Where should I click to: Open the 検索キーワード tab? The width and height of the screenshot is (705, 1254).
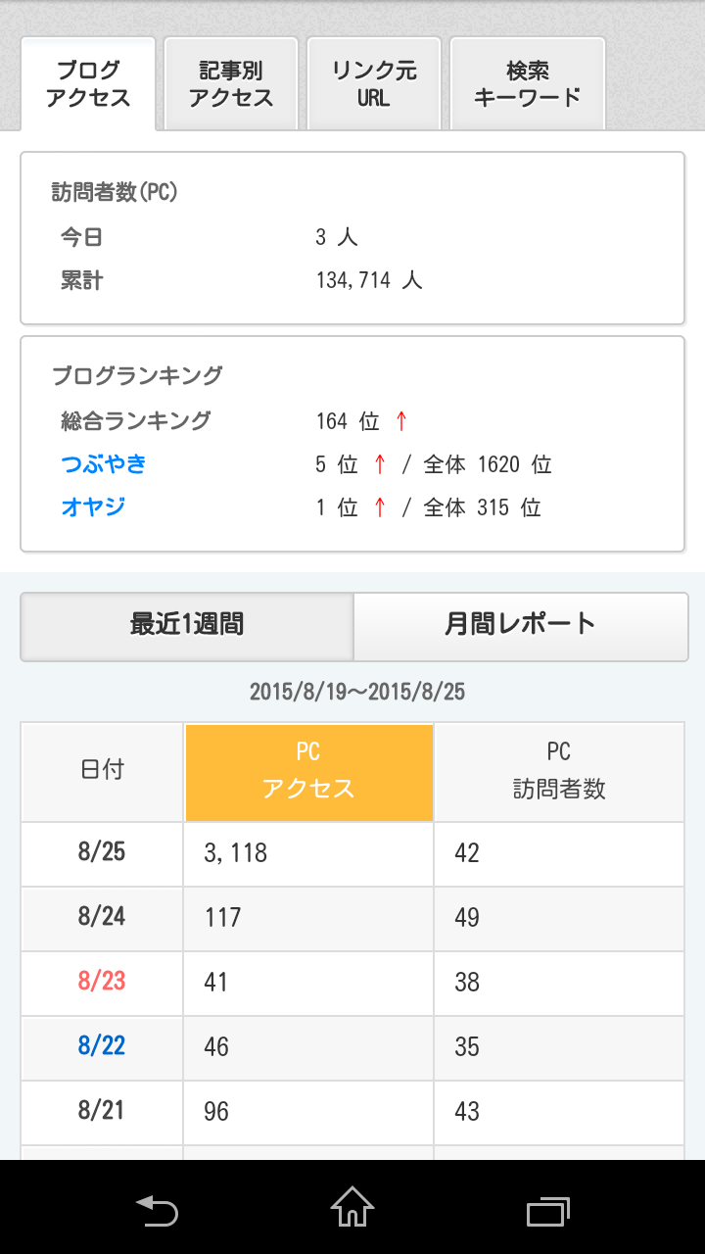528,84
